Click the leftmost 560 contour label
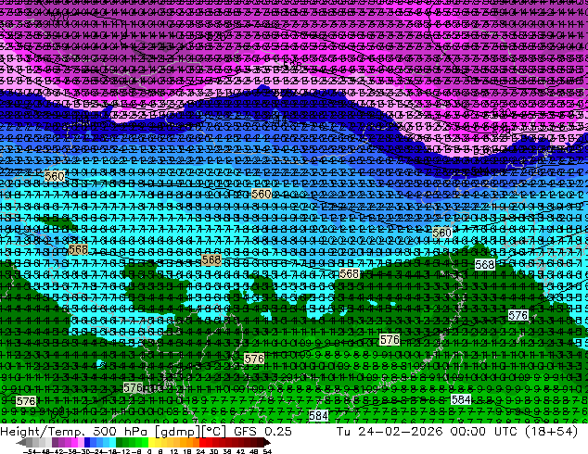588x454 pixels. 55,176
